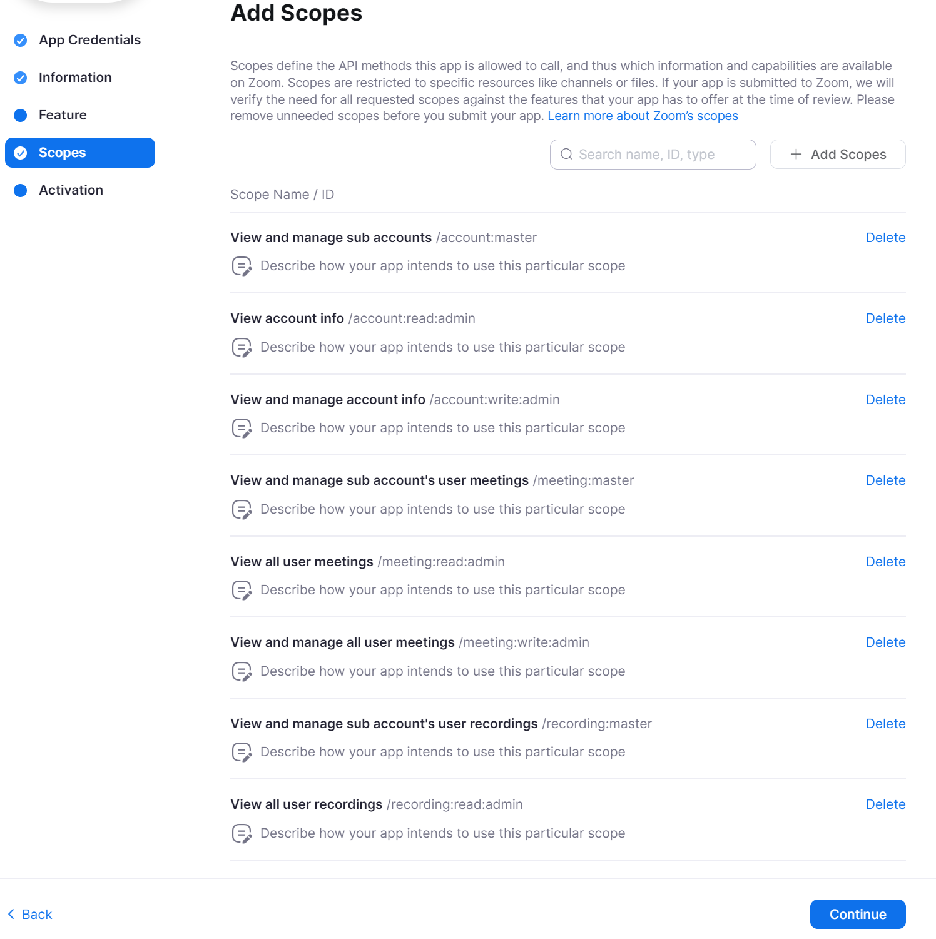Open Learn more about Zoom's scopes
Image resolution: width=936 pixels, height=939 pixels.
click(643, 115)
